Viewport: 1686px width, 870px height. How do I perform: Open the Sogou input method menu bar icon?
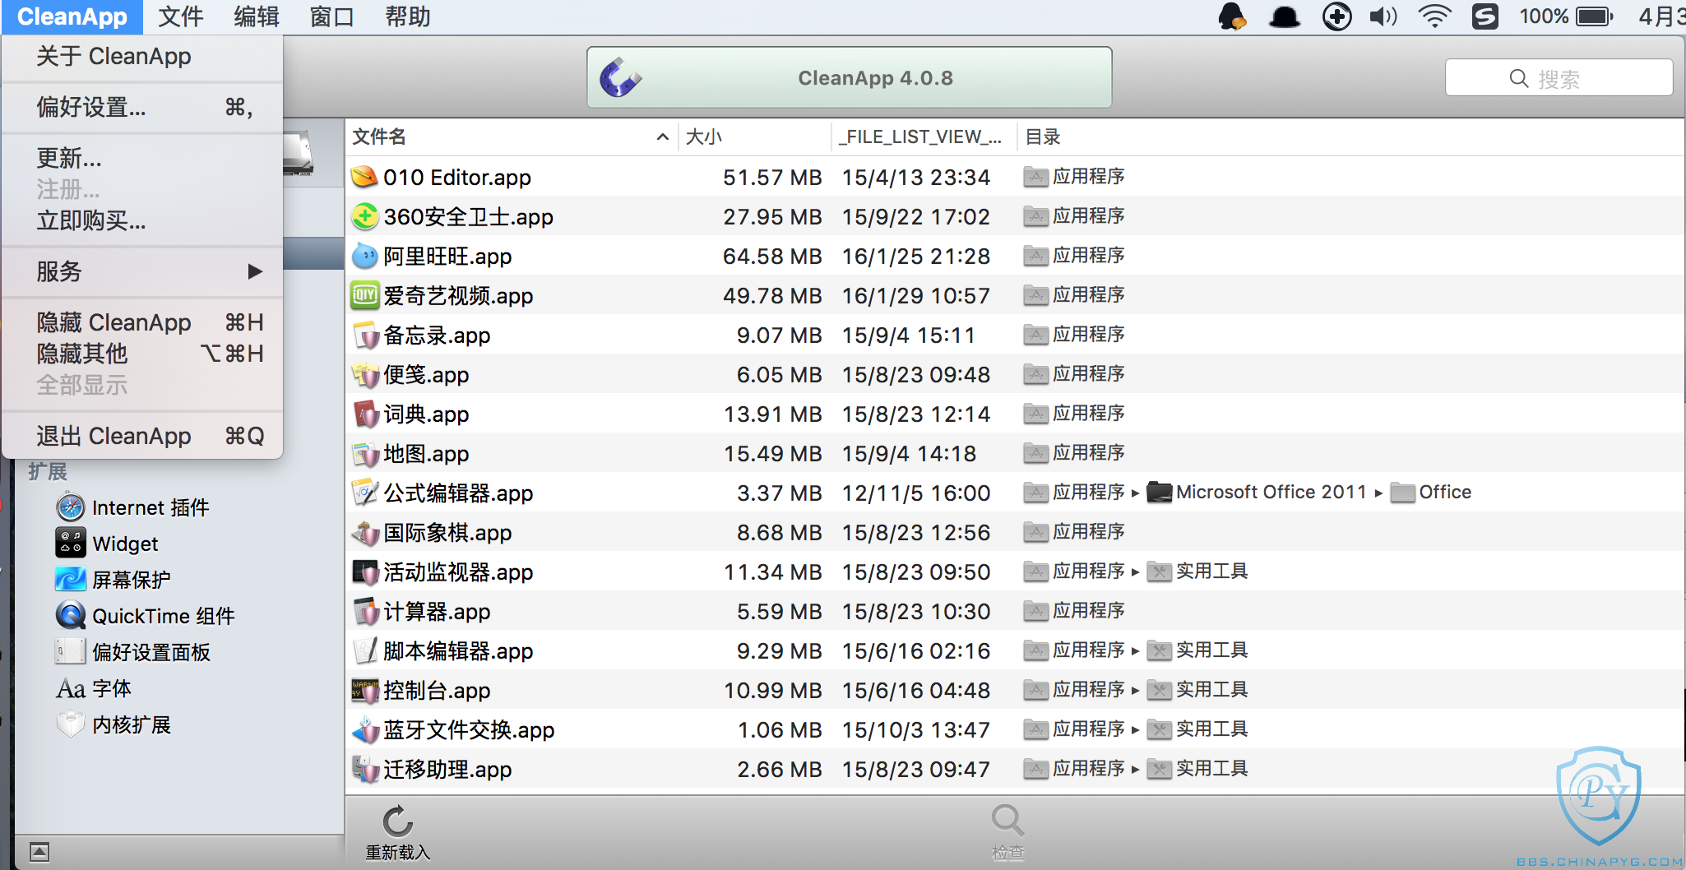click(x=1485, y=16)
